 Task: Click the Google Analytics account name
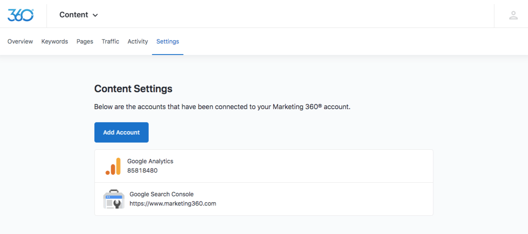click(150, 161)
